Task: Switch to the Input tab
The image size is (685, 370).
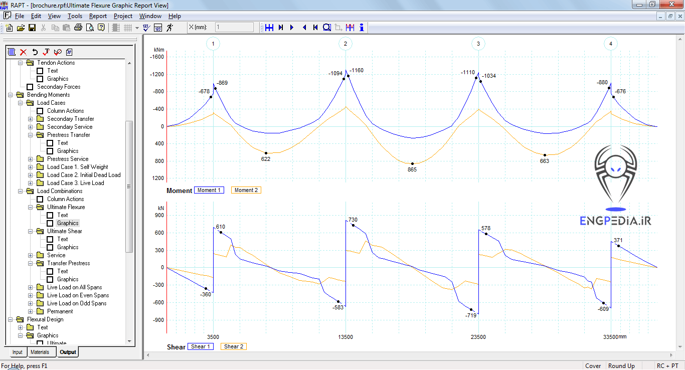Action: (x=17, y=352)
